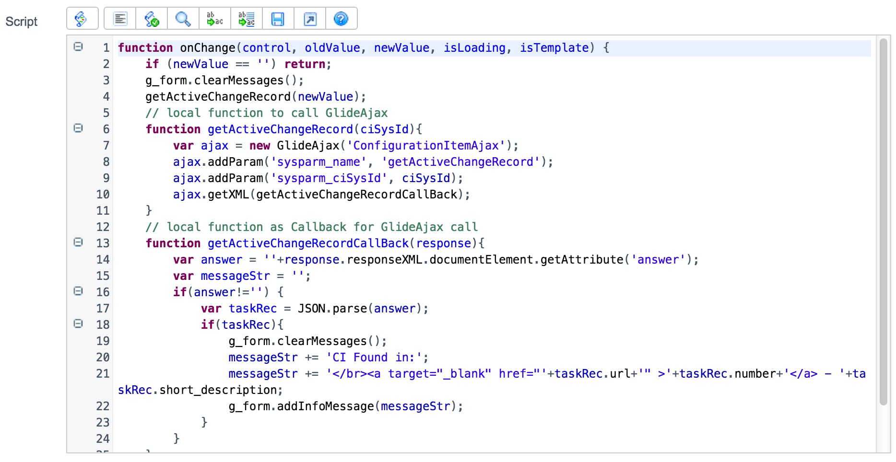Fold the if(taskRec) block at line 18
Viewport: 896px width, 462px height.
(78, 323)
